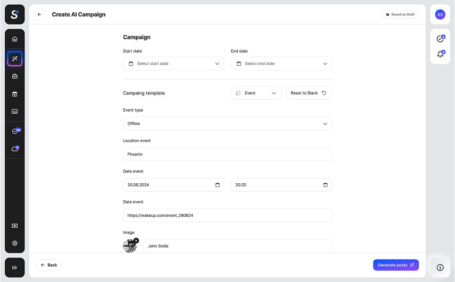
Task: Click the Reset to Blank button
Action: (309, 93)
